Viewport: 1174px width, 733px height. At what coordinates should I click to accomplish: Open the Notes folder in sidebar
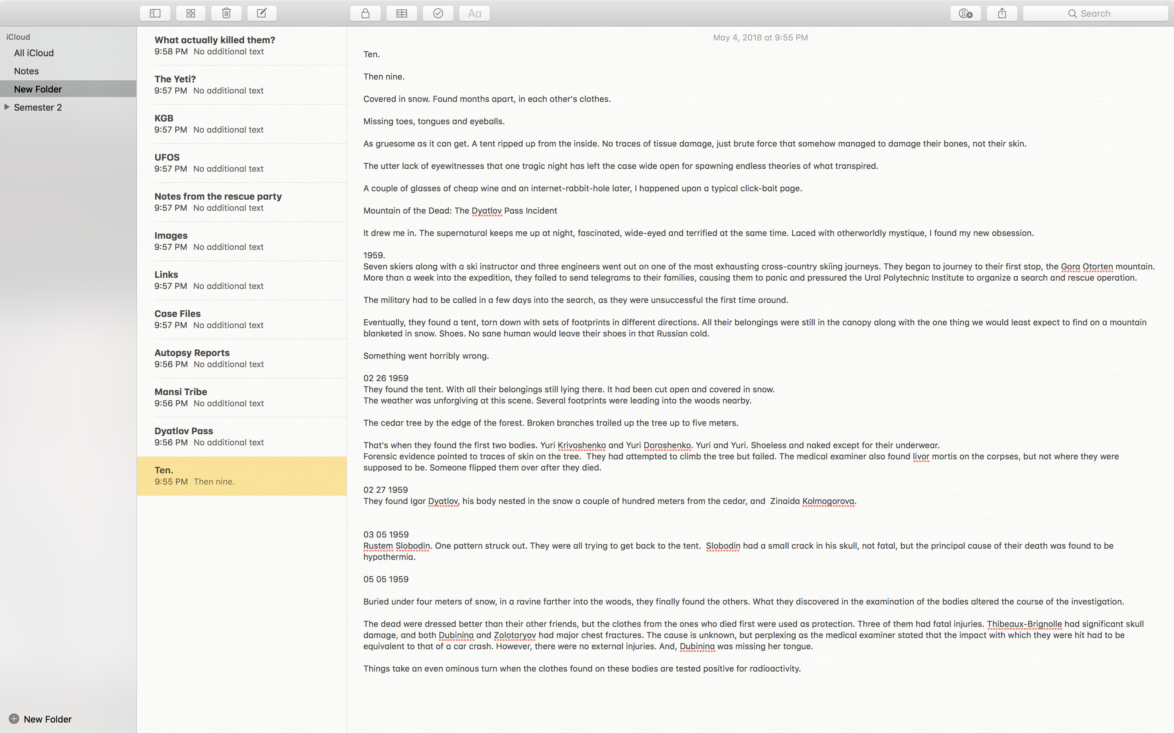pos(27,71)
